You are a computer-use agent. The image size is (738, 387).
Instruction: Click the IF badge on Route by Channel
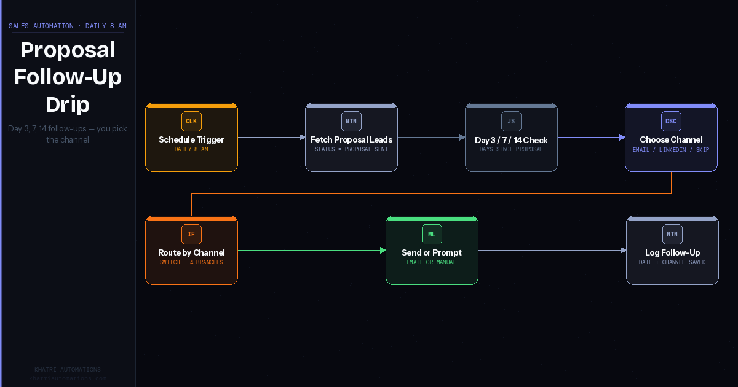(x=191, y=234)
